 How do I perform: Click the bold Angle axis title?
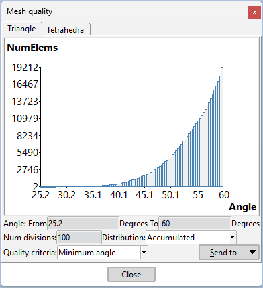pos(243,207)
